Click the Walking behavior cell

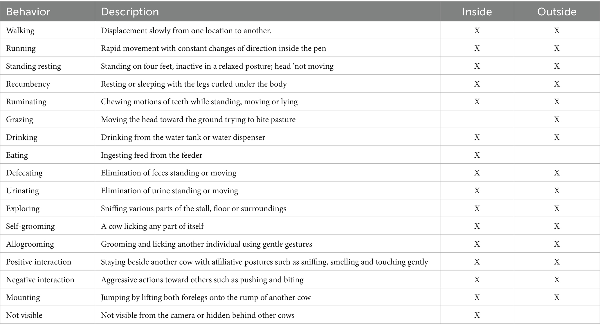20,30
